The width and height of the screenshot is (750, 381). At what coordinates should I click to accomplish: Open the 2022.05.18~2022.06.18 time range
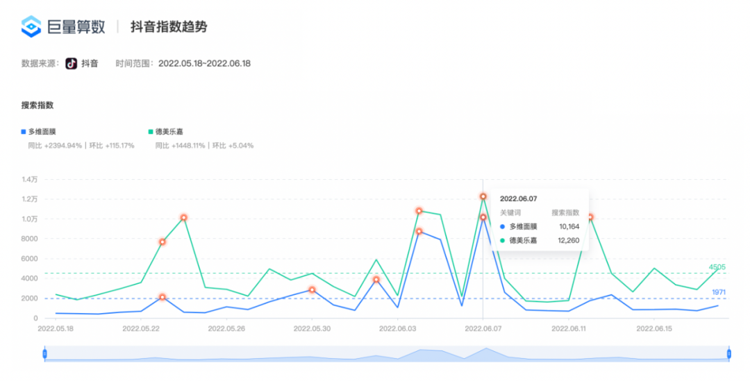click(204, 63)
